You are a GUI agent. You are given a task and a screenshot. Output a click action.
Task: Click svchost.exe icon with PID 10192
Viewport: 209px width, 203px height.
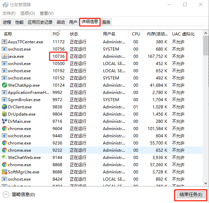point(4,71)
